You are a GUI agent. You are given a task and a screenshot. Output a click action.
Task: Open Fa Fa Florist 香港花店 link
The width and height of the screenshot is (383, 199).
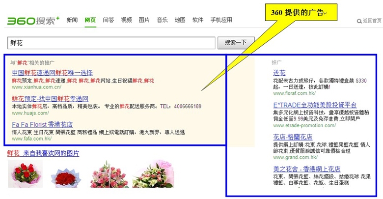coord(42,124)
